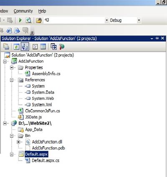Toggle the Nest Related Files button

[x=25, y=46]
